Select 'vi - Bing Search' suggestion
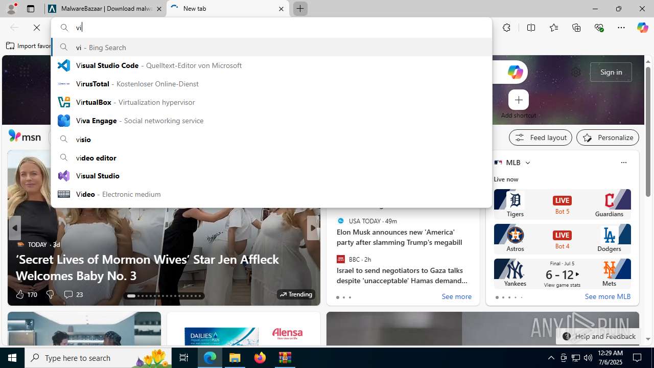Image resolution: width=654 pixels, height=368 pixels. click(271, 47)
